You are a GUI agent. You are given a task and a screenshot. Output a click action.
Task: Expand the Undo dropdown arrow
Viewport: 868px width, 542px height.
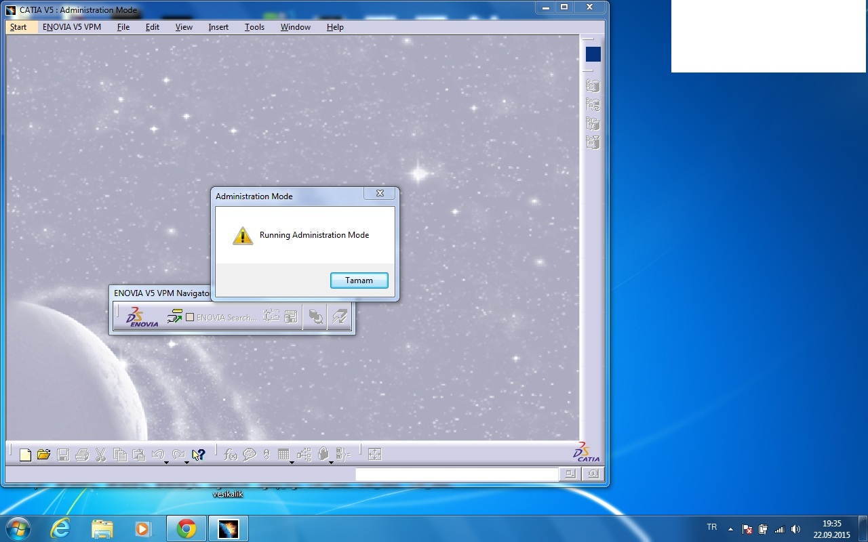pos(167,461)
